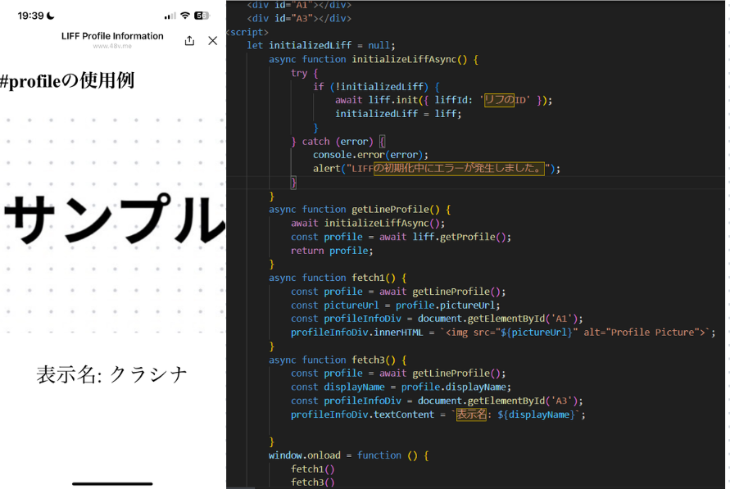Click the window.onload assignment line
The height and width of the screenshot is (489, 730).
(348, 455)
